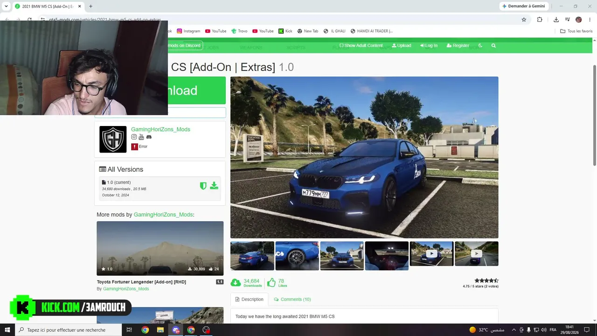Click the 4.75 star rating stars
This screenshot has height=336, width=597.
pyautogui.click(x=486, y=280)
